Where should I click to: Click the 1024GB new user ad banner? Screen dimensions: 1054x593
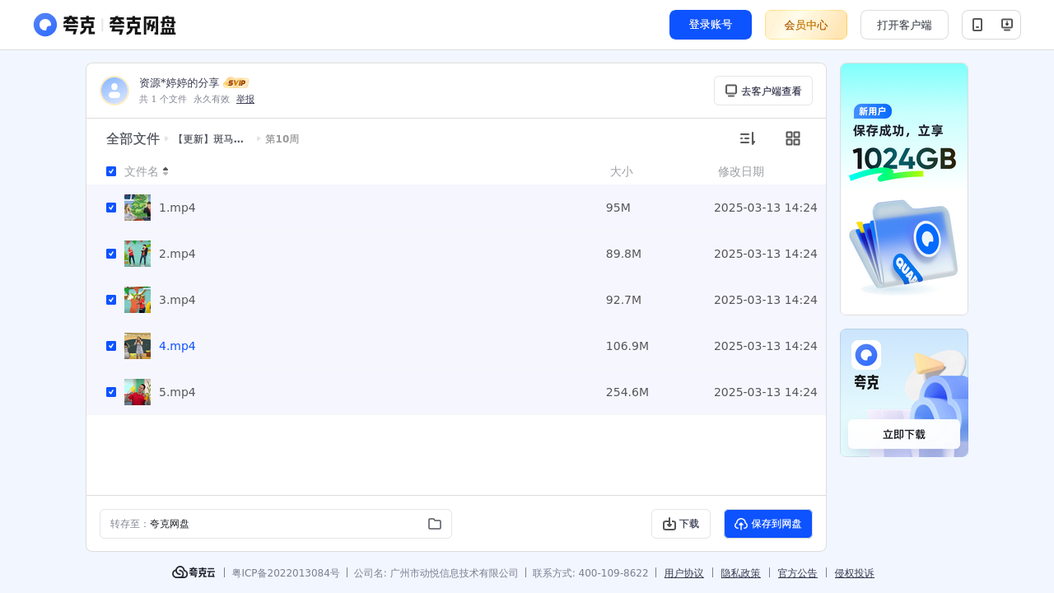904,189
